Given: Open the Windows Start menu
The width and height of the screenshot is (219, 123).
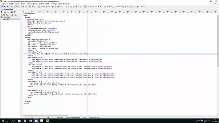Looking at the screenshot, I should tap(3, 121).
